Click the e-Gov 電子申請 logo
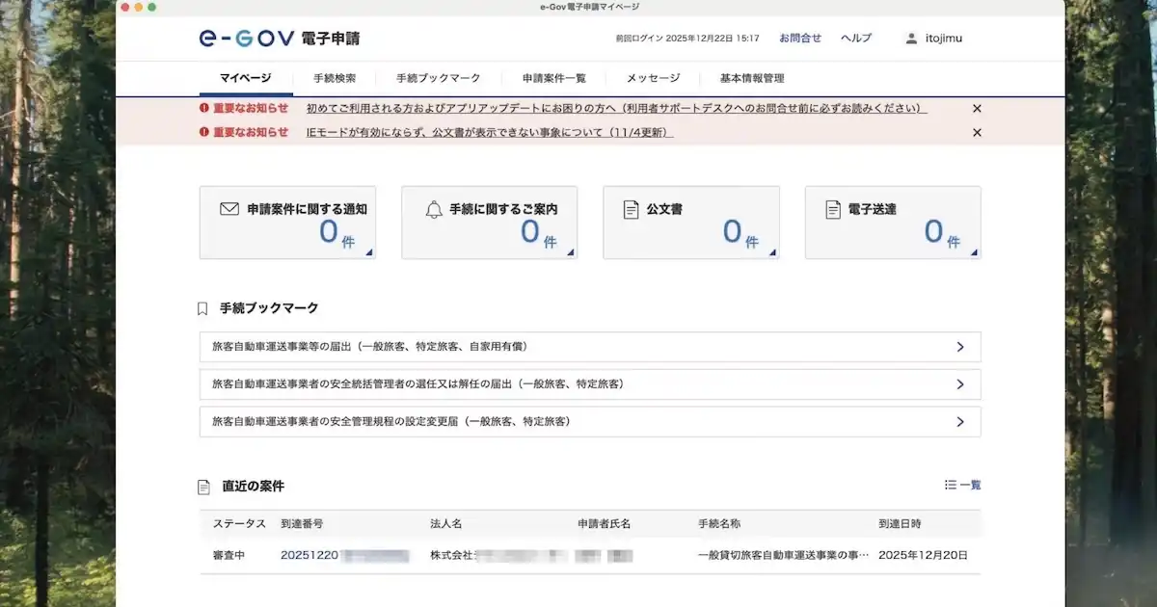1157x607 pixels. click(280, 39)
